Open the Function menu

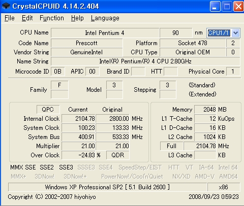pyautogui.click(x=52, y=18)
